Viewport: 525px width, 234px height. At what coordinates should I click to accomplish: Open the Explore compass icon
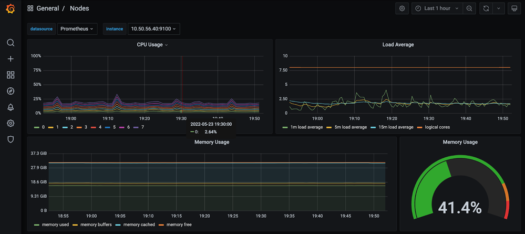[11, 91]
